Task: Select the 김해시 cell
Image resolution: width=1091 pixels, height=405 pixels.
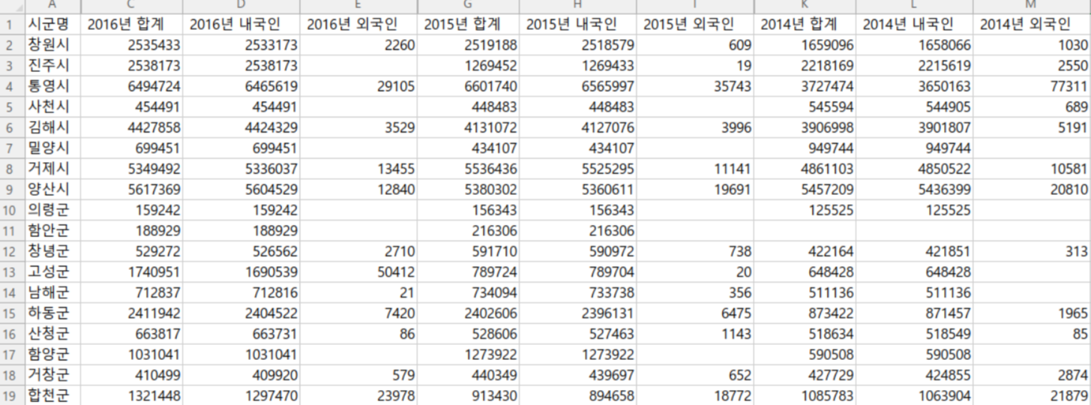Action: click(52, 127)
